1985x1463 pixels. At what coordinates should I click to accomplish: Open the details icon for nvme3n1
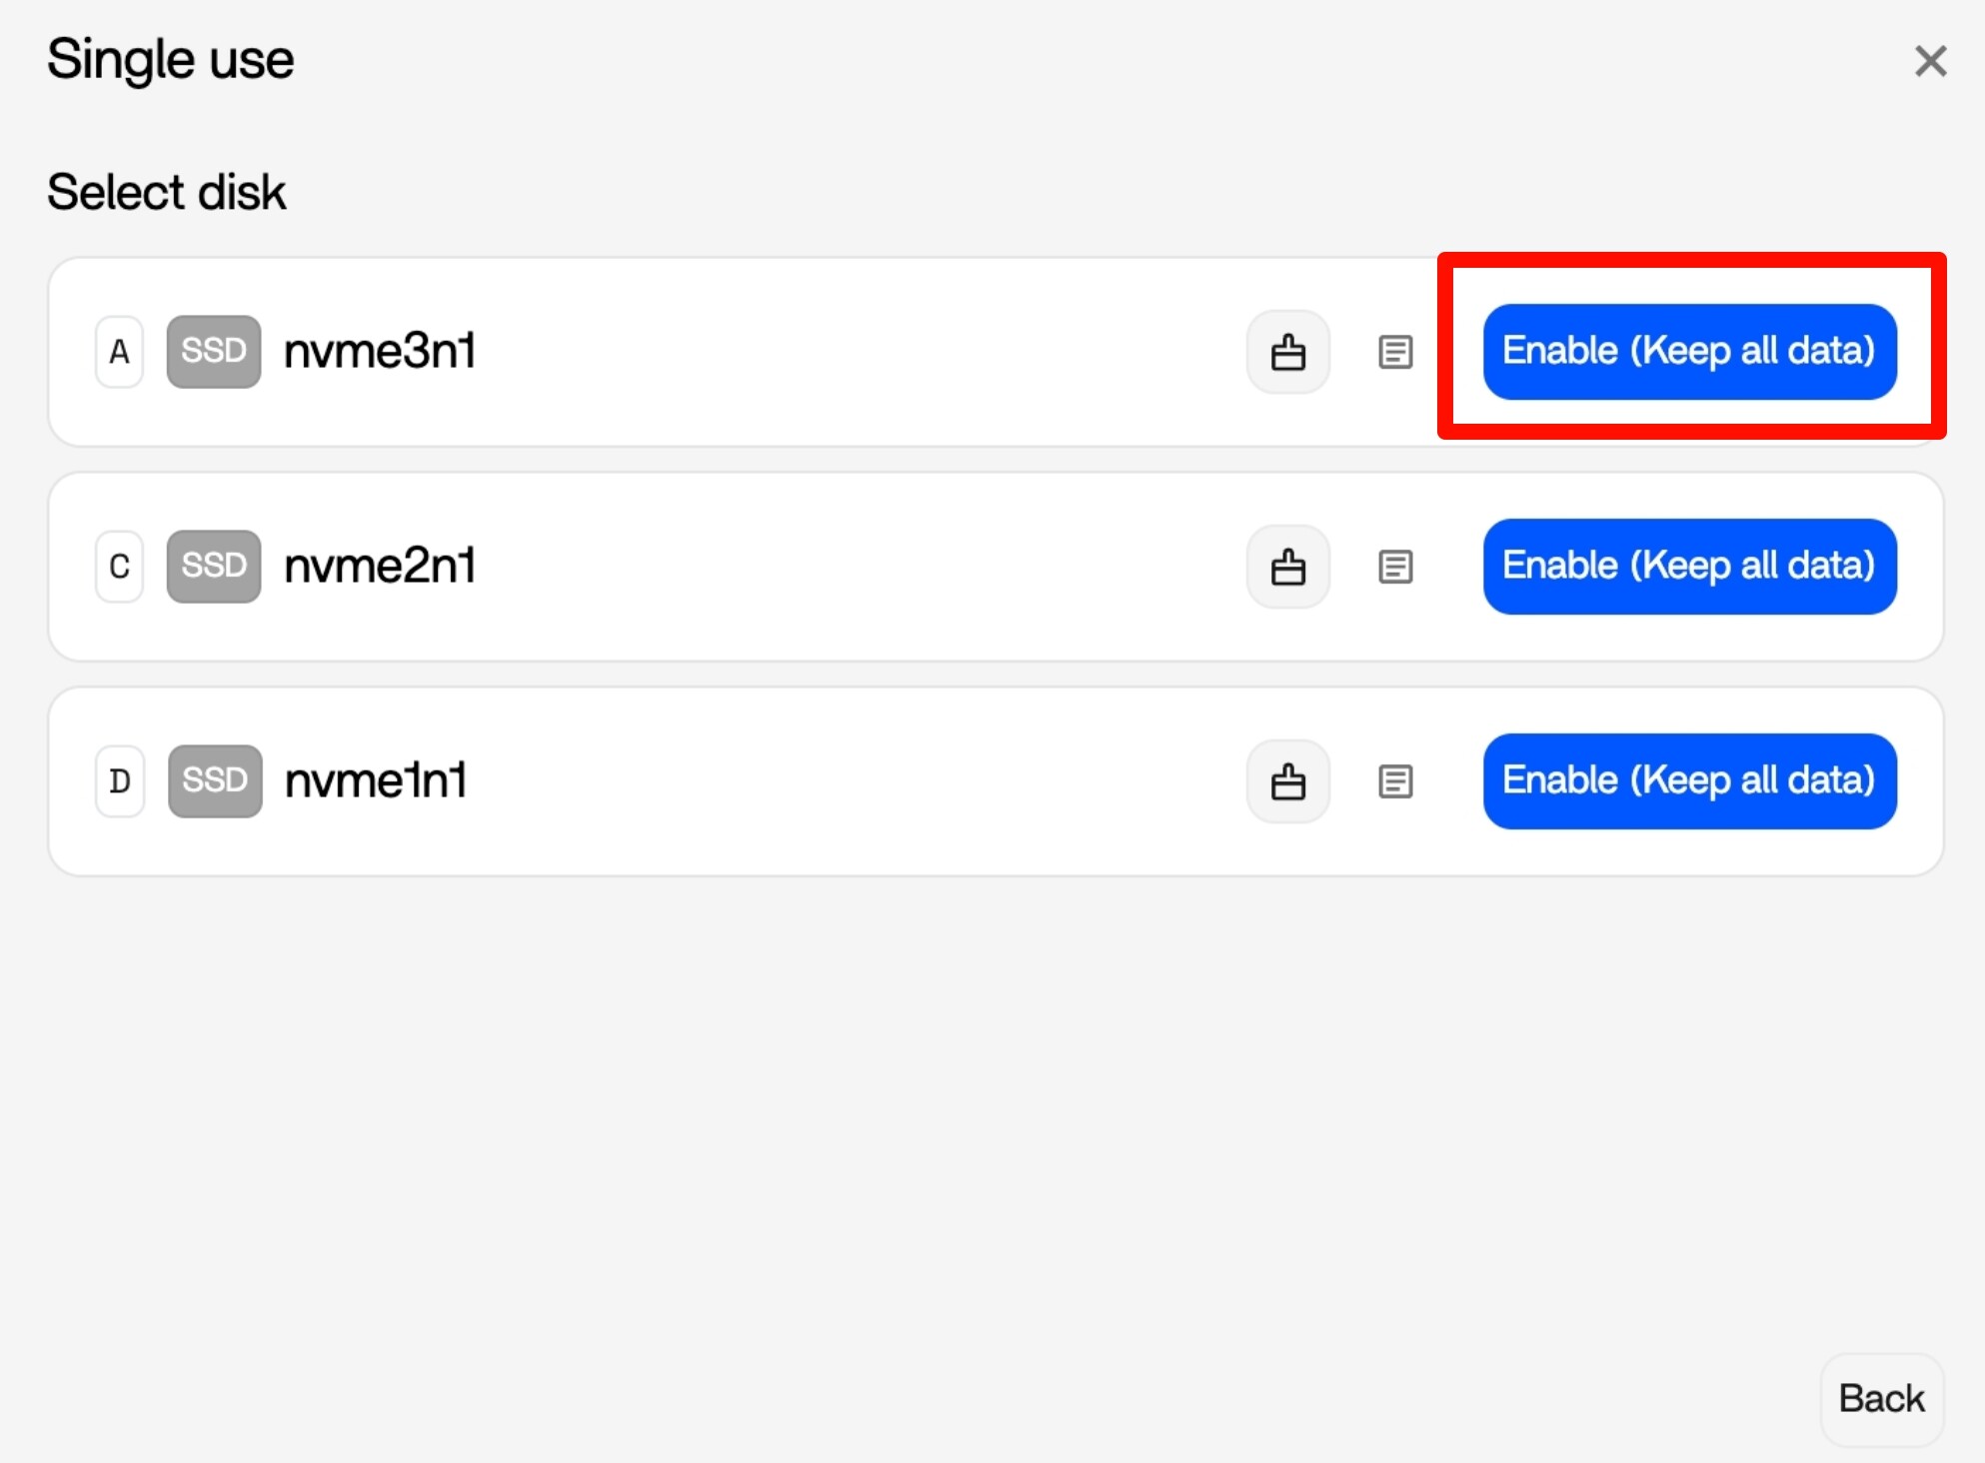(x=1394, y=352)
